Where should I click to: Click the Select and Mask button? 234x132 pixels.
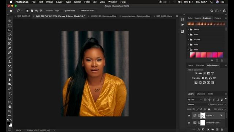[x=88, y=11]
